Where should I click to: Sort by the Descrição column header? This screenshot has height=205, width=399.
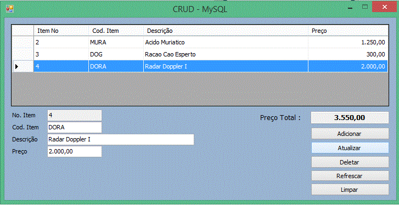[226, 31]
